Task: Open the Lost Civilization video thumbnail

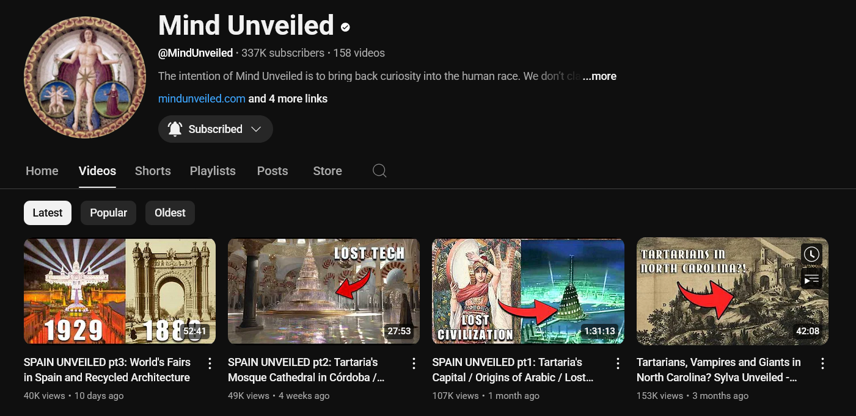Action: point(528,292)
